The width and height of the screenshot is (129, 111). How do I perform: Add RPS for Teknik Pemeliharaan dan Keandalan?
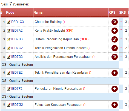coord(114,73)
